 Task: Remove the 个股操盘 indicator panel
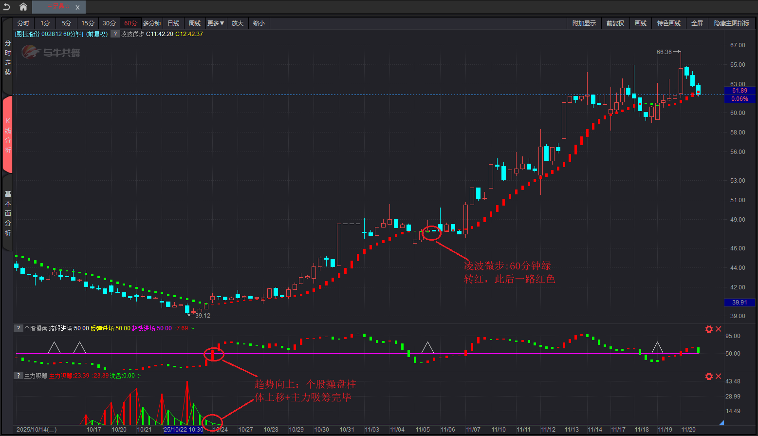coord(718,329)
